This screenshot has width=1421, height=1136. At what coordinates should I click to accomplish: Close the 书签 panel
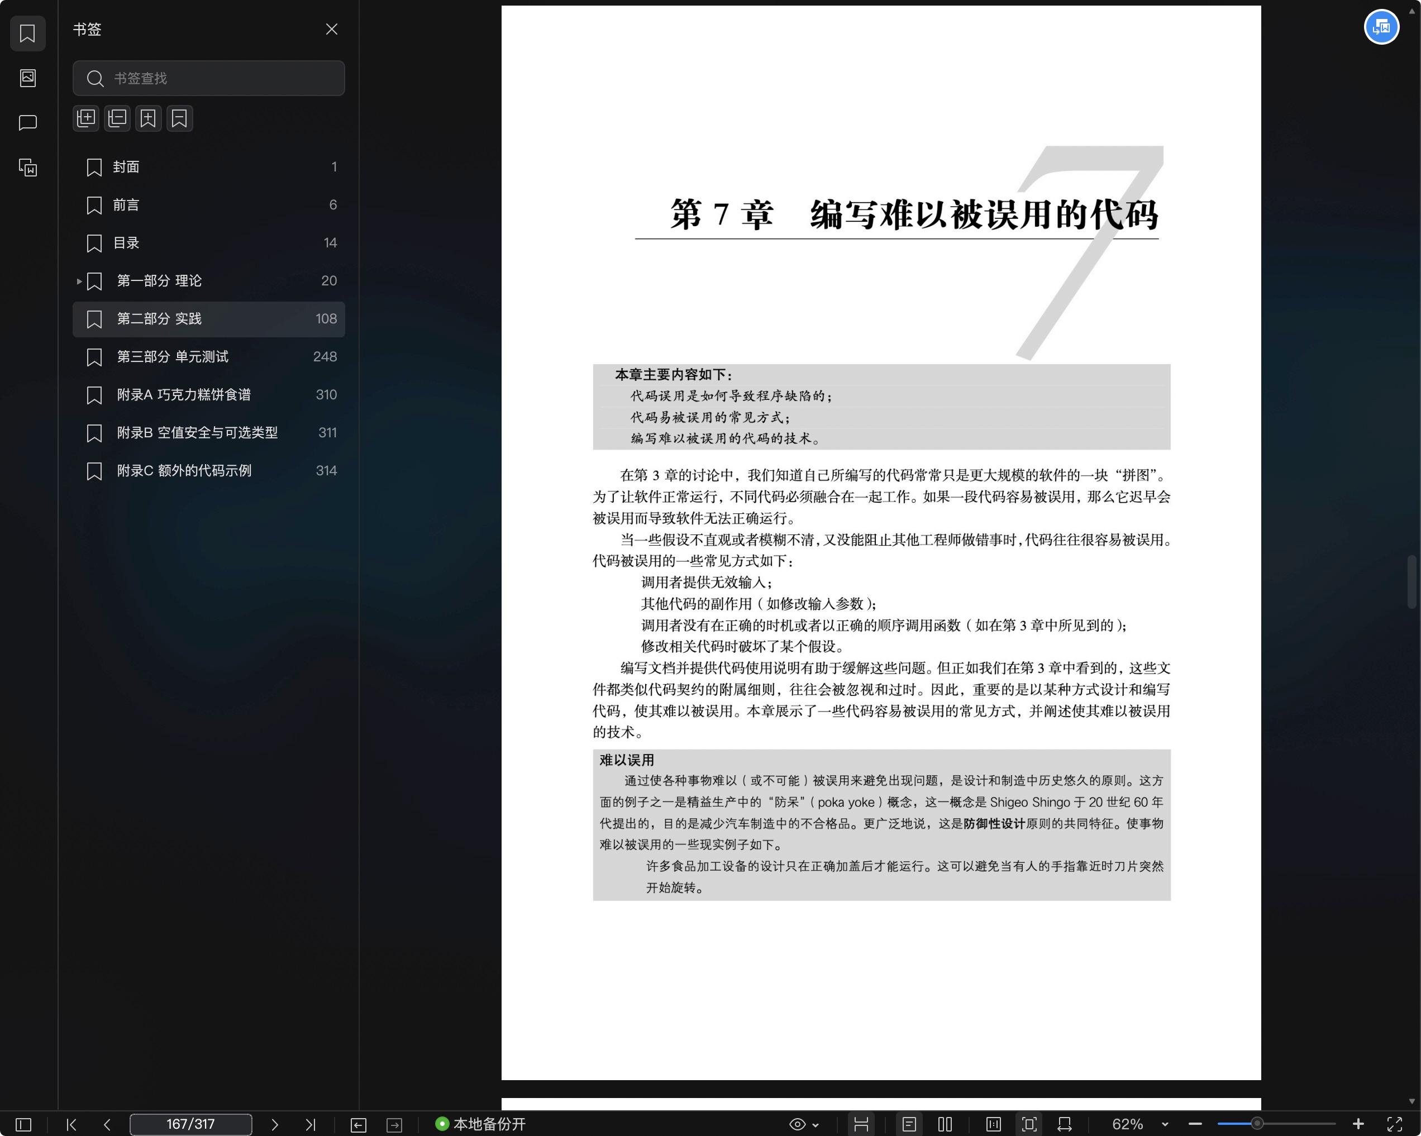click(332, 29)
